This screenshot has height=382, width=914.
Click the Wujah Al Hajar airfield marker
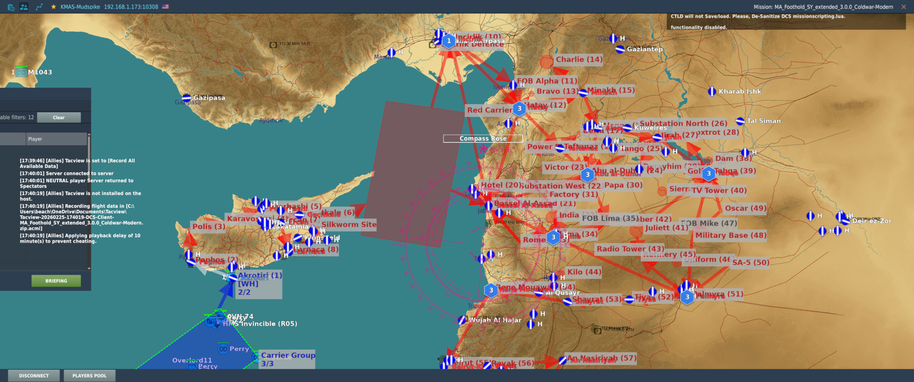(462, 320)
